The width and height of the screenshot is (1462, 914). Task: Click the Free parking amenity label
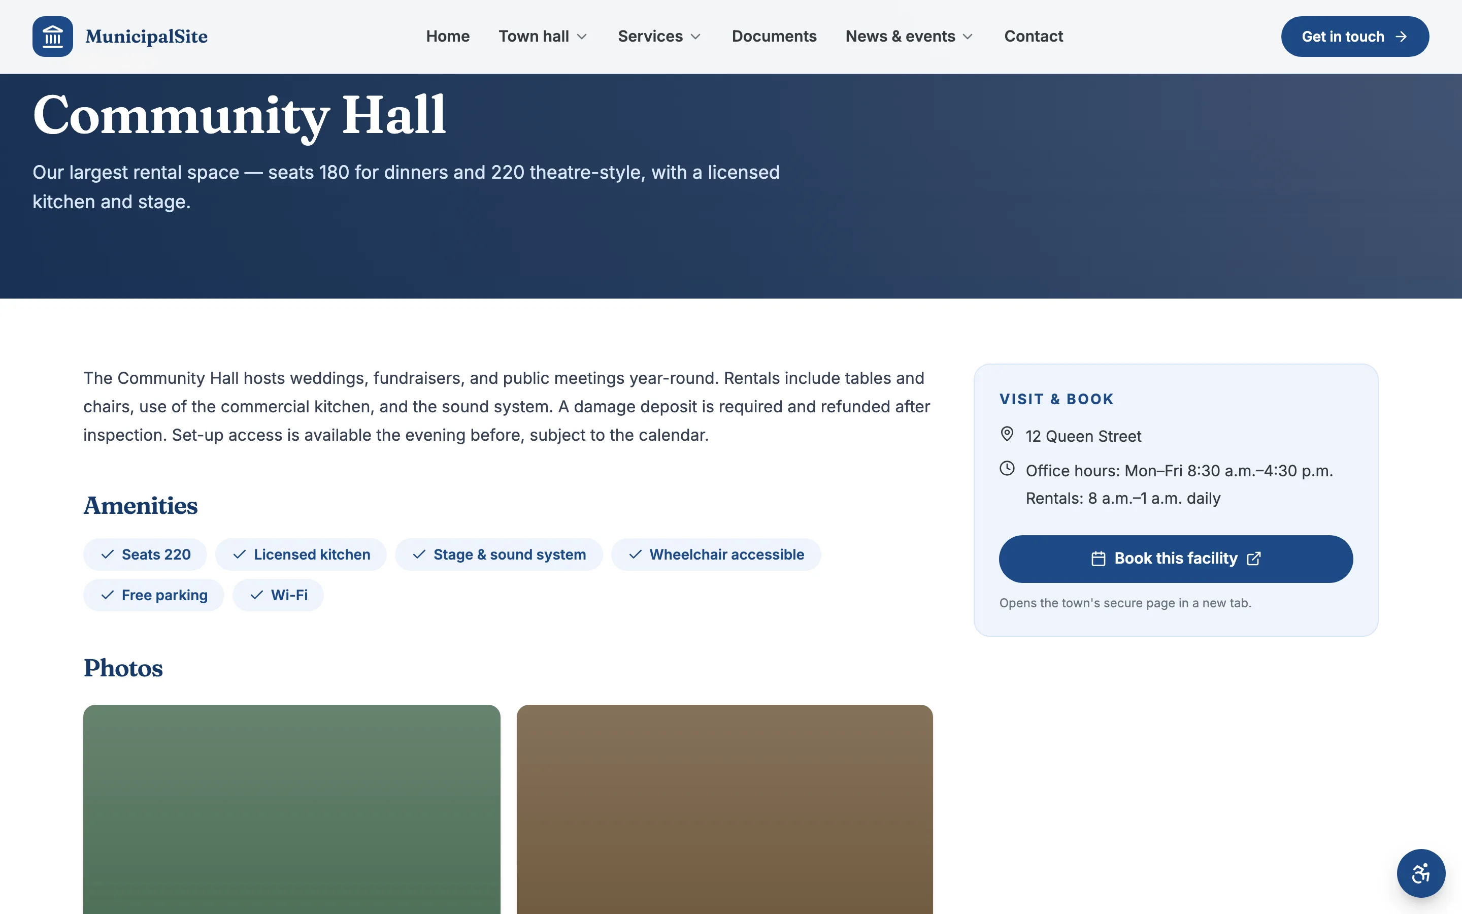tap(164, 595)
